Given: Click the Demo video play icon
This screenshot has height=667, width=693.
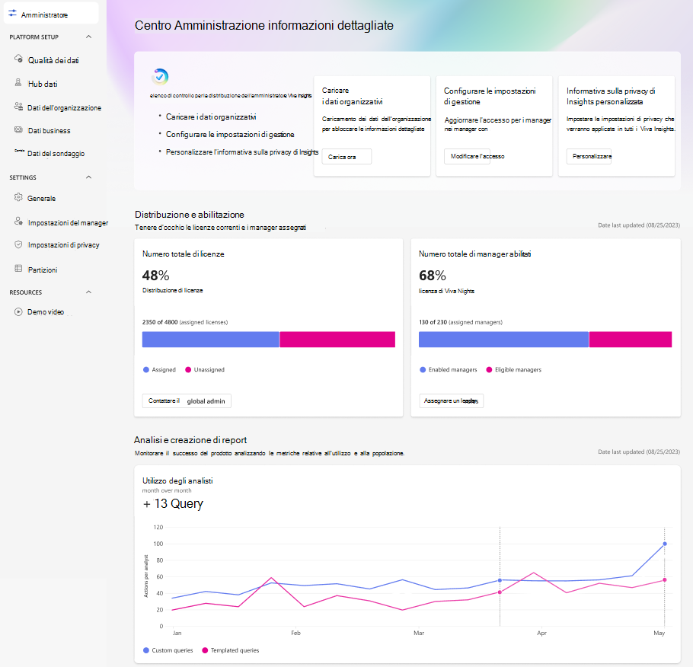Looking at the screenshot, I should (x=18, y=311).
